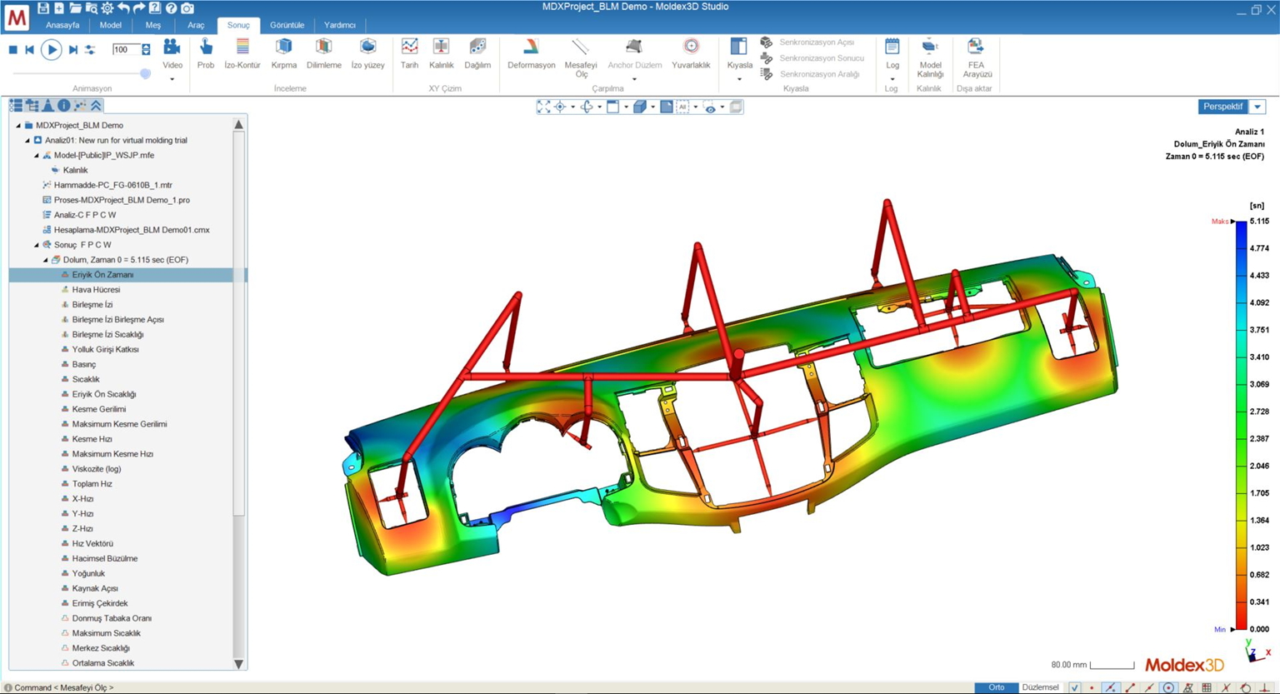The width and height of the screenshot is (1280, 694).
Task: Click the Undo arrow icon
Action: tap(123, 7)
